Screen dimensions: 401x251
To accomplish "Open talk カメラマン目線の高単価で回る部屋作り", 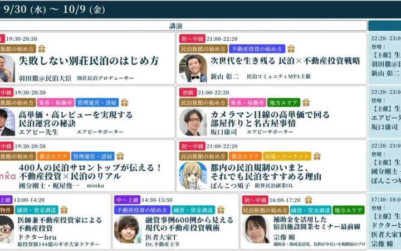I will tap(270, 119).
